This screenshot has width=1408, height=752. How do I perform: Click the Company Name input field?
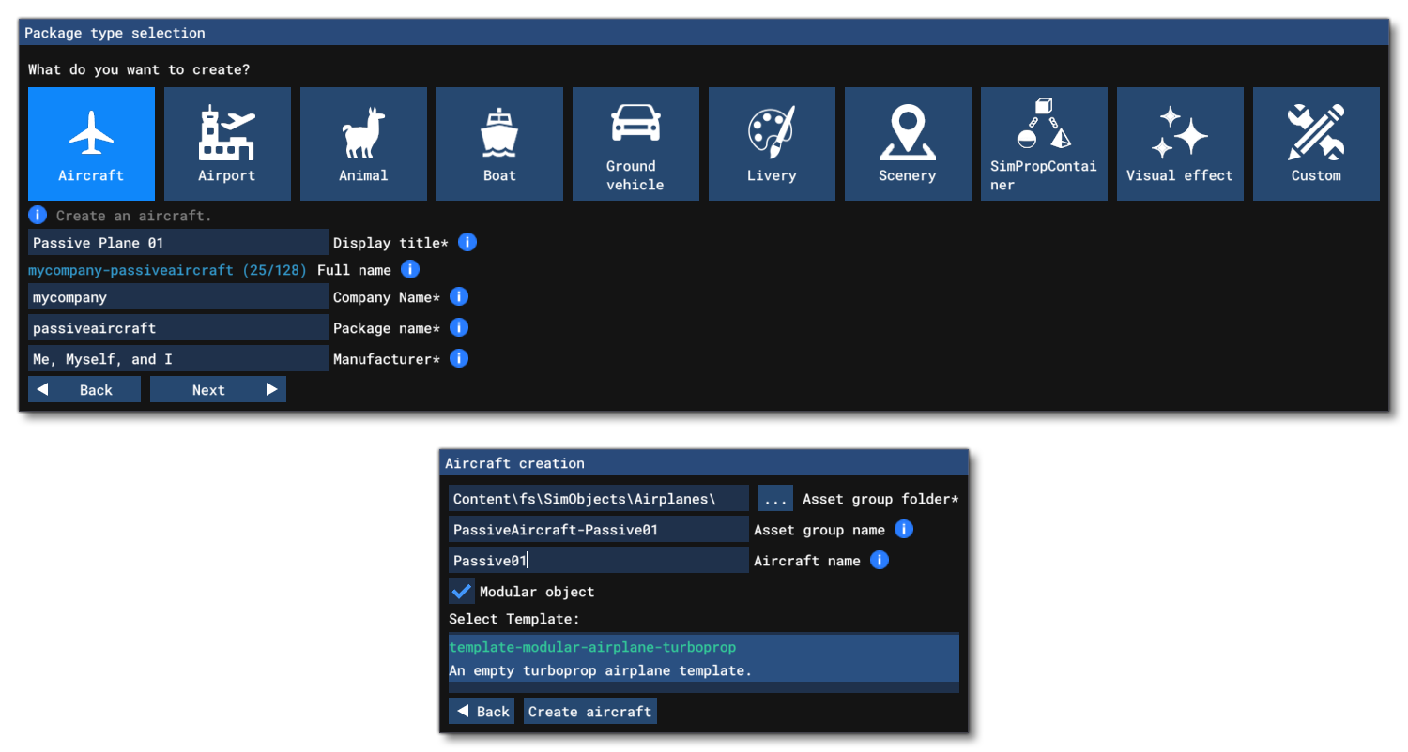pos(178,297)
